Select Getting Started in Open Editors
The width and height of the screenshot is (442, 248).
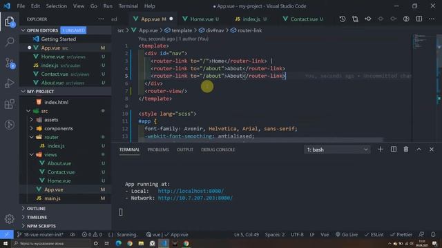point(58,39)
